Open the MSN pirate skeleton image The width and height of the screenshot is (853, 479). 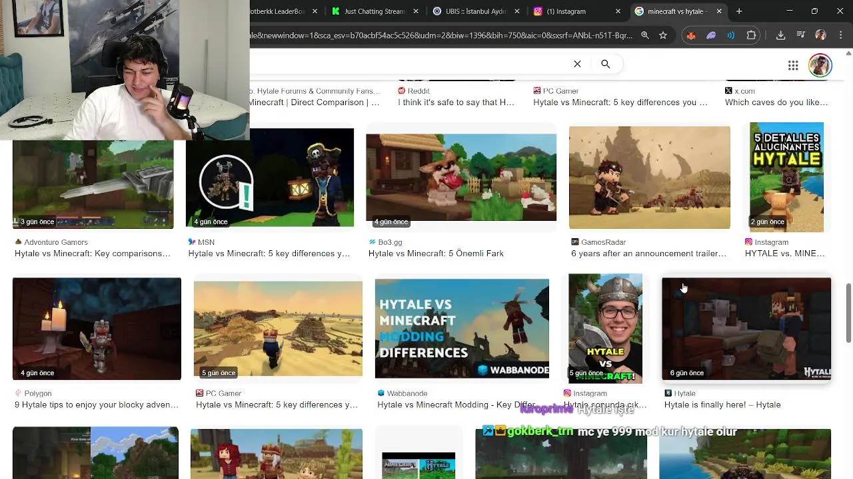click(x=270, y=178)
